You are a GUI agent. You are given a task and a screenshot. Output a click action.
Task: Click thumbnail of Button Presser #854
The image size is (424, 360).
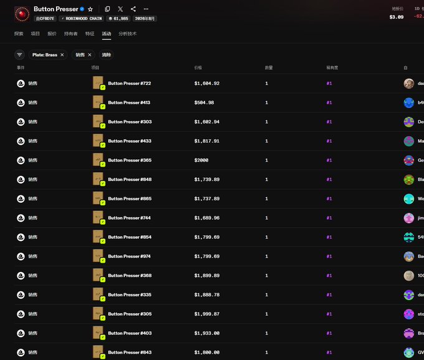98,236
